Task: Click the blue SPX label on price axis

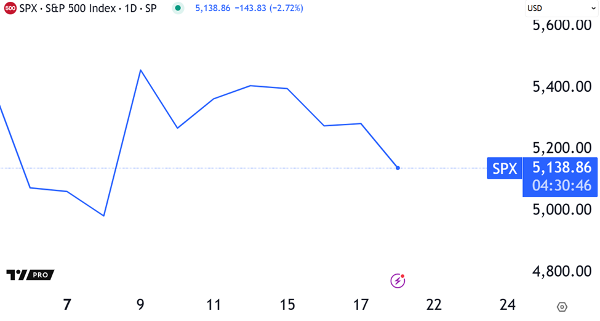Action: point(505,168)
